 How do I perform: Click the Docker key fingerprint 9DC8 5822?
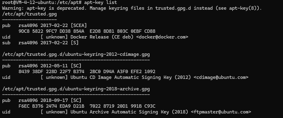[x=87, y=31]
